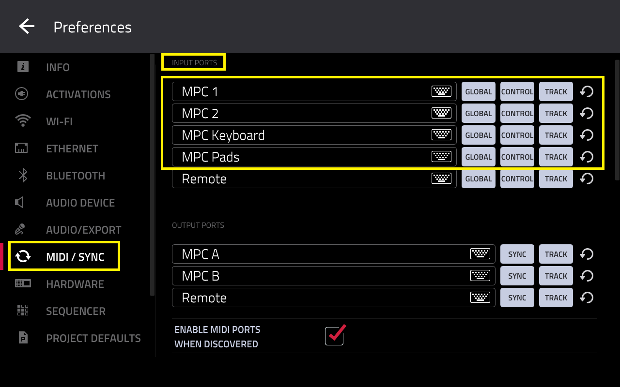
Task: Reset the MPC Keyboard input port settings
Action: [587, 135]
